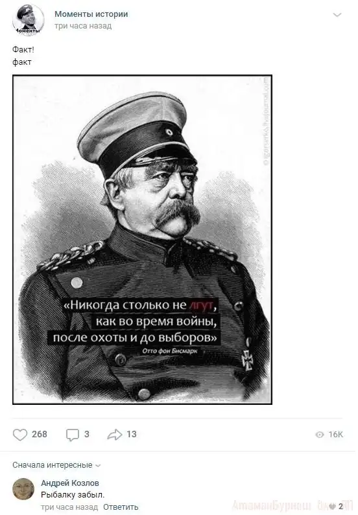The height and width of the screenshot is (515, 358).
Task: Click the 268 likes counter
Action: (x=40, y=434)
